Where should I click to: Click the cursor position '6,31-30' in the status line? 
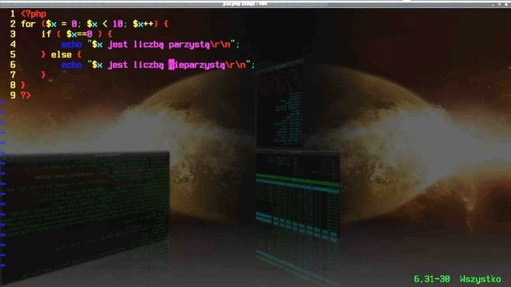[x=432, y=279]
